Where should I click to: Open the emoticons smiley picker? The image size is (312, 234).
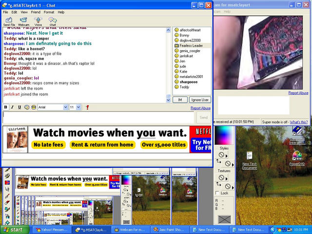pos(34,107)
